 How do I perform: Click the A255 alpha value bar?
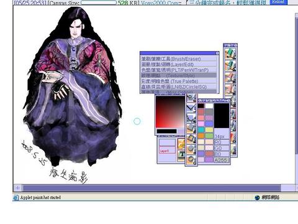222,160
